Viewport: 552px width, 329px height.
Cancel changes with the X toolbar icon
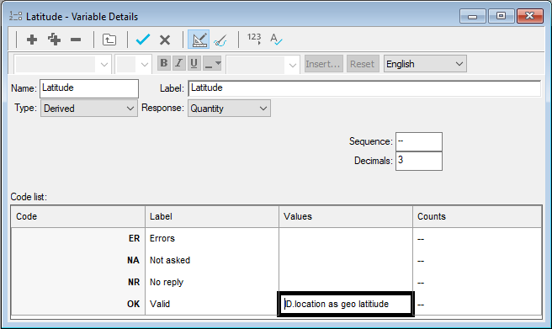[165, 40]
